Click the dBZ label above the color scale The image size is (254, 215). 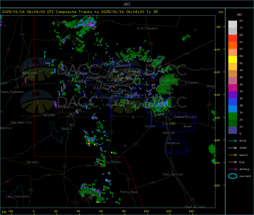239,15
